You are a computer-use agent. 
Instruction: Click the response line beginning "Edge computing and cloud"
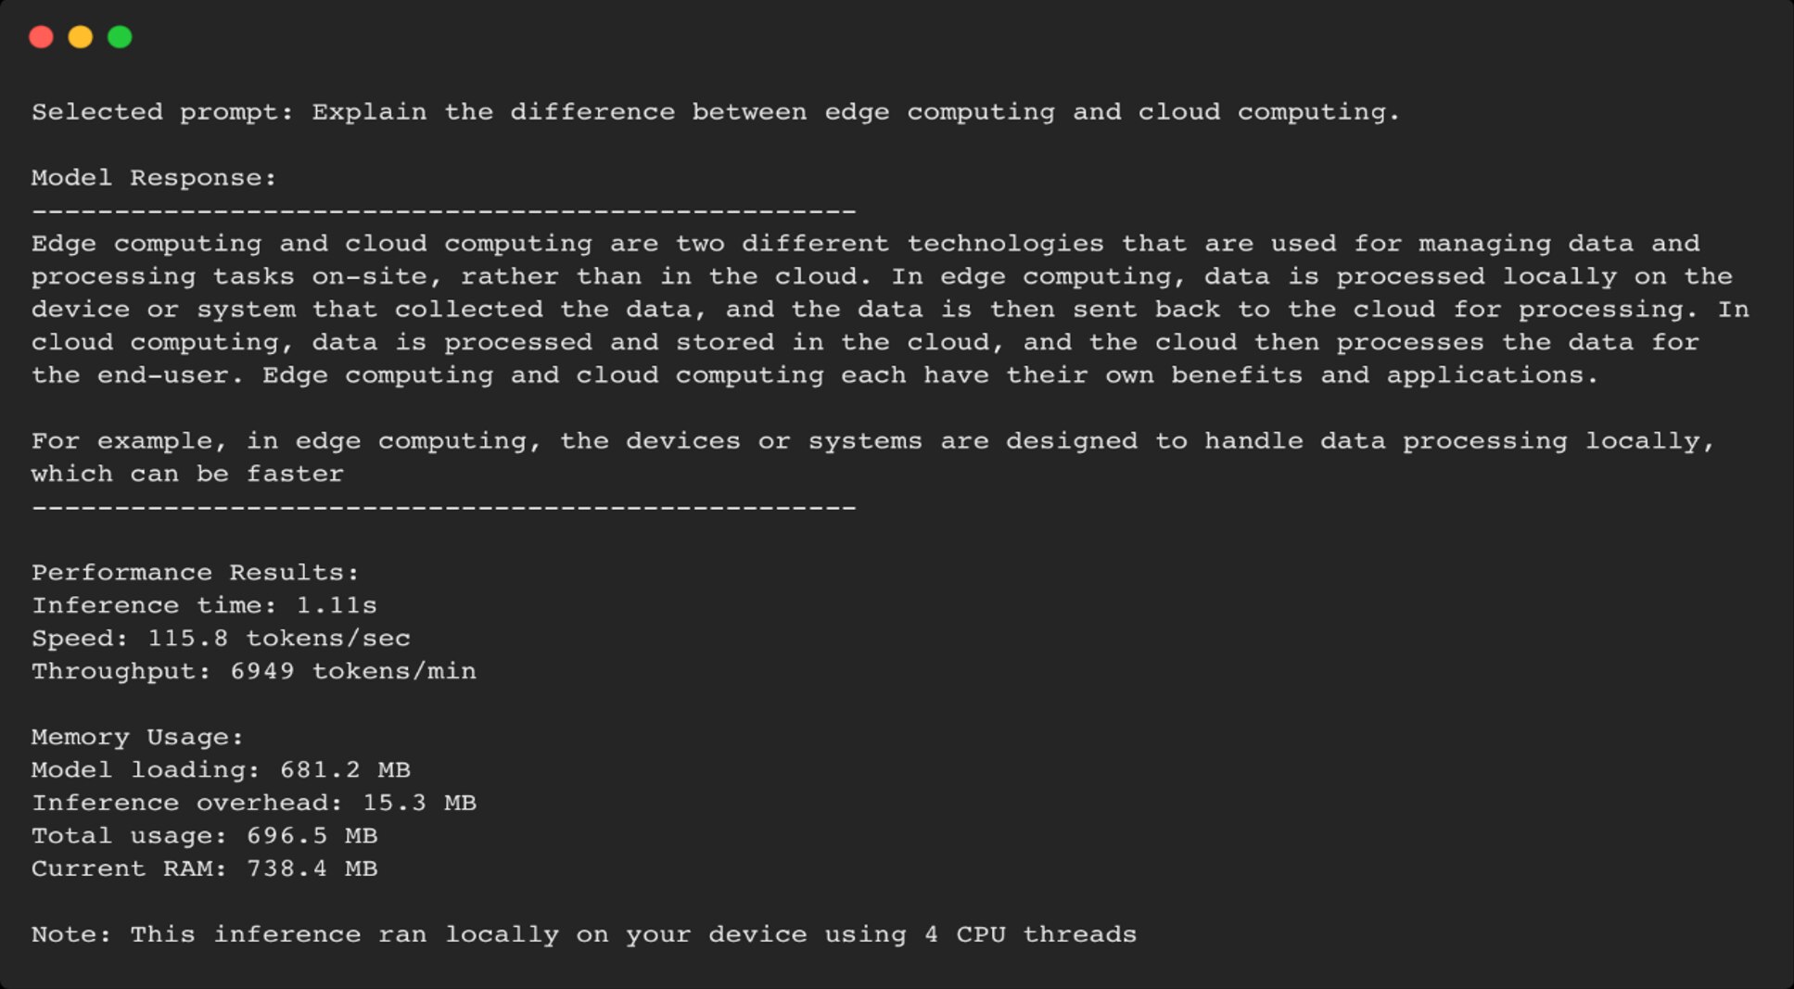(865, 244)
